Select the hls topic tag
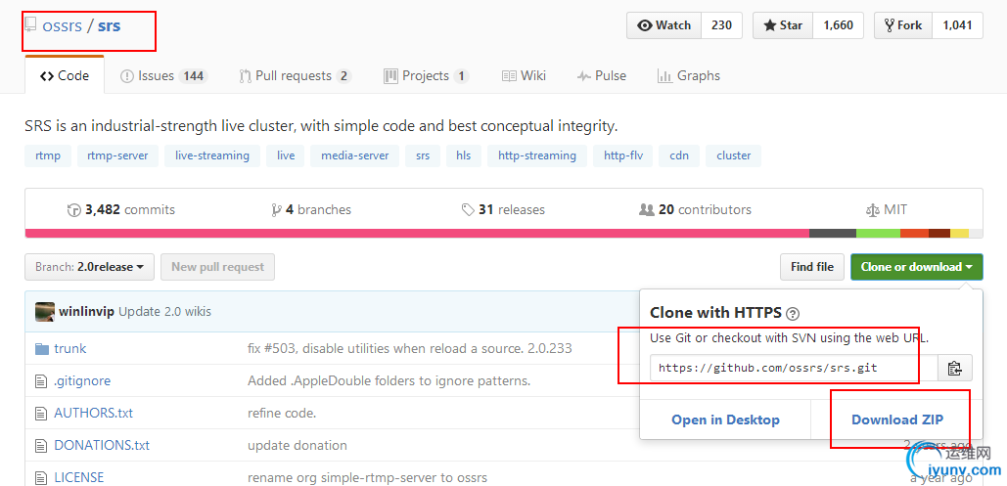Screen dimensions: 1007x486 464,156
